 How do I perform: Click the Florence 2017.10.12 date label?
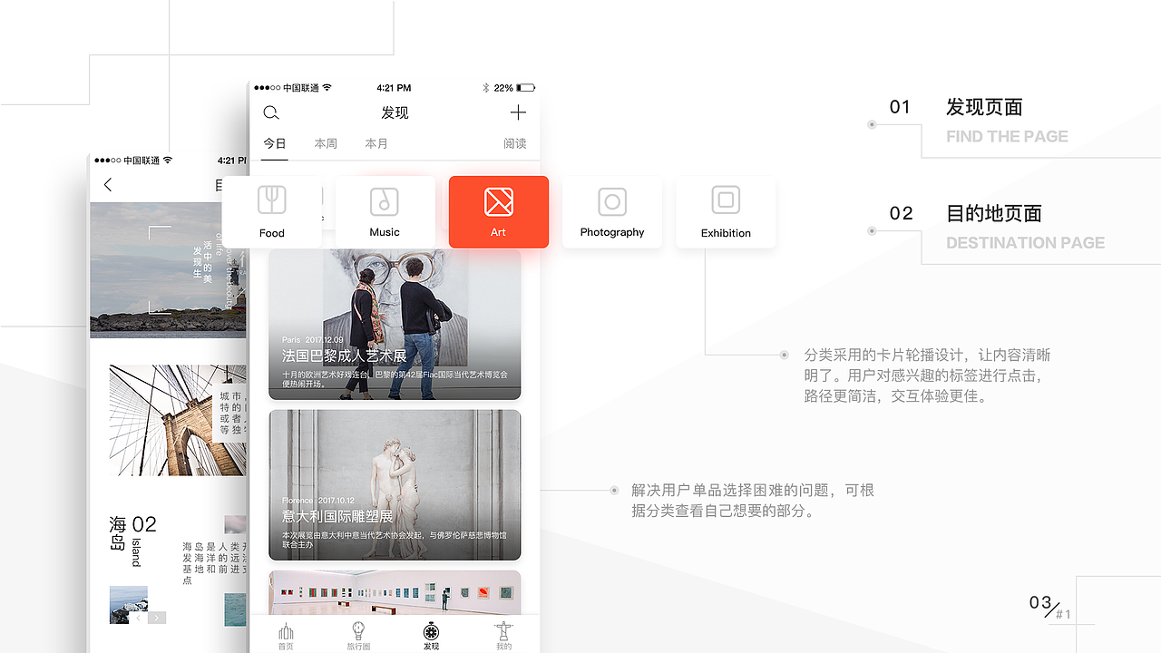coord(317,501)
